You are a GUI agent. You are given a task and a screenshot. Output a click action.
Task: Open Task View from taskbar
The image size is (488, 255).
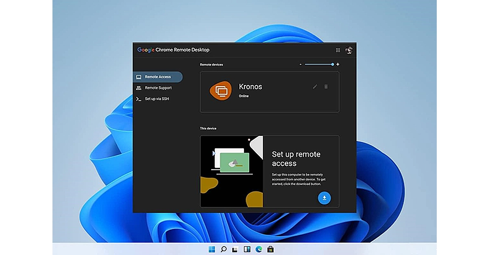tap(235, 249)
